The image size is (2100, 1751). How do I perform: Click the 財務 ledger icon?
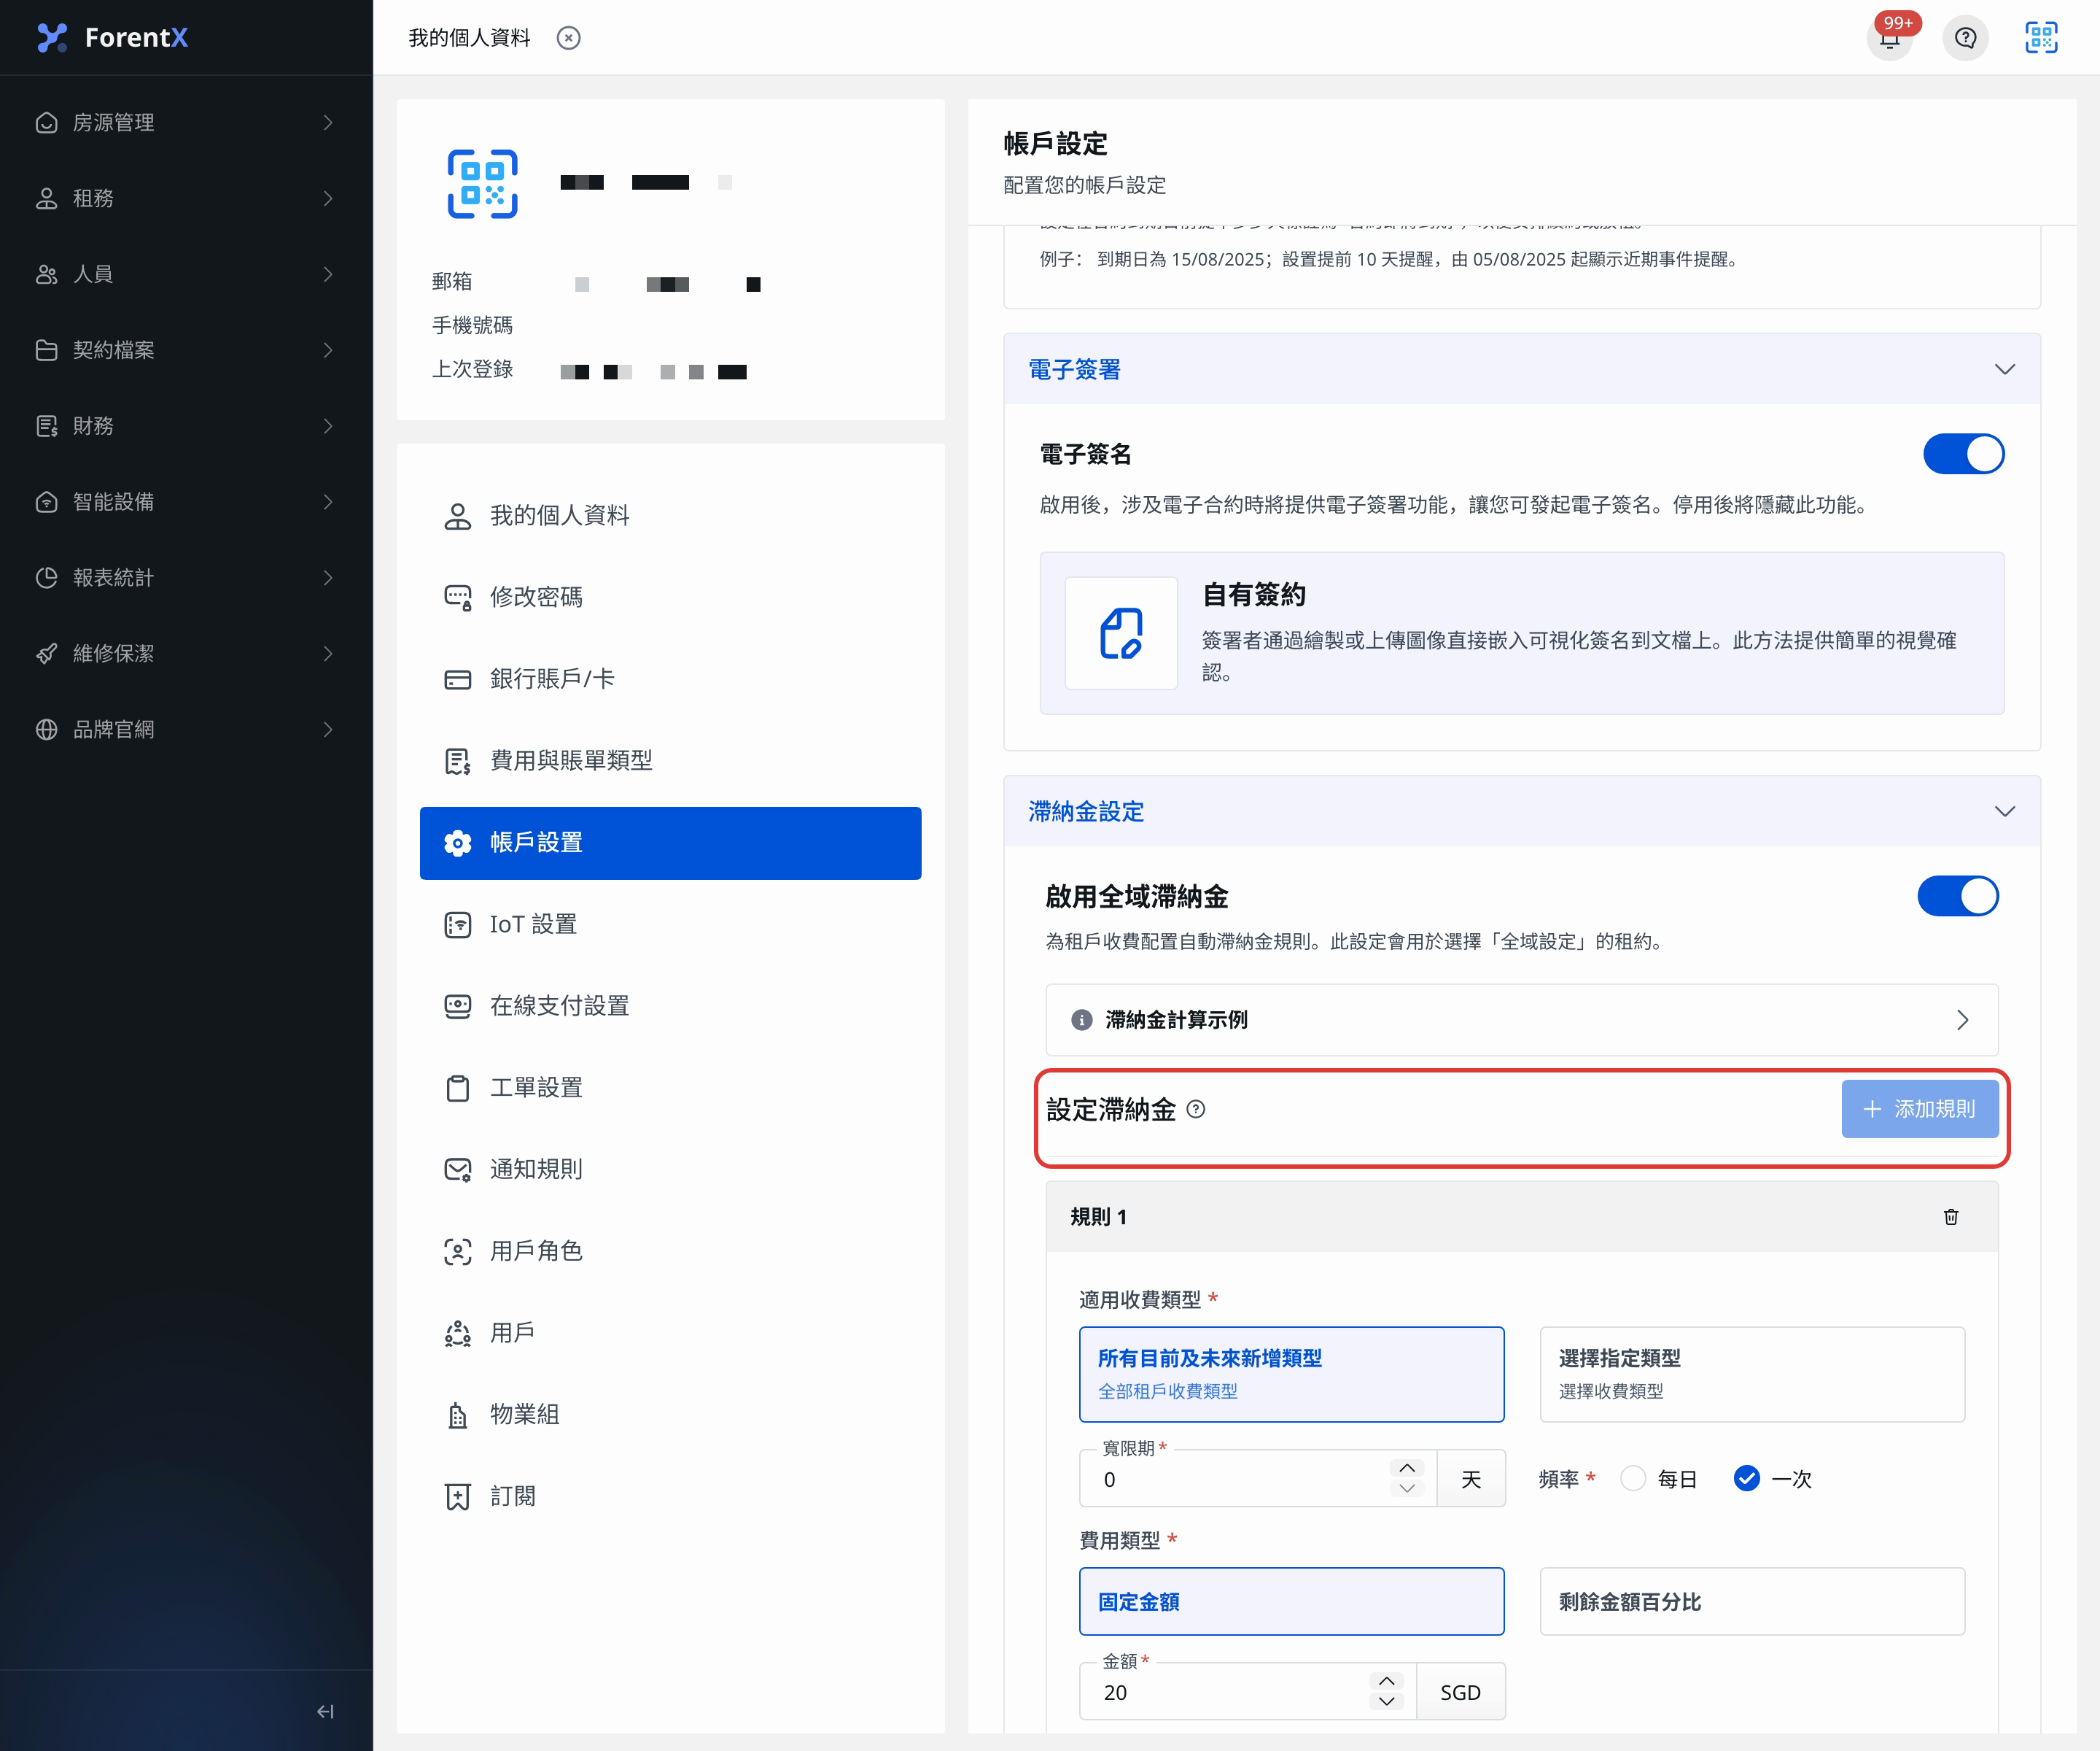pos(46,426)
